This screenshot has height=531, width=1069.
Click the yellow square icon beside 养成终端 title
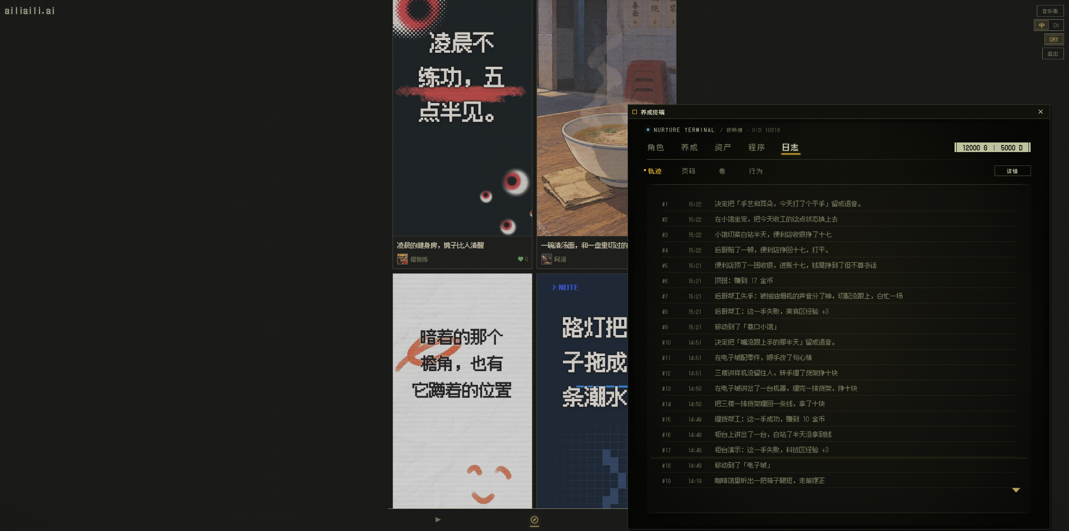click(x=635, y=112)
